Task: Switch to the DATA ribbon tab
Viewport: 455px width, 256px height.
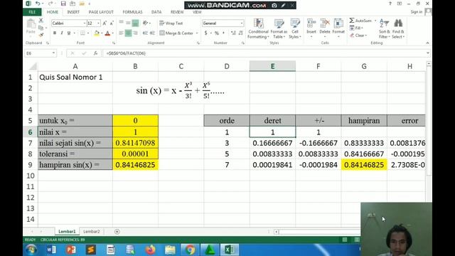Action: point(156,12)
